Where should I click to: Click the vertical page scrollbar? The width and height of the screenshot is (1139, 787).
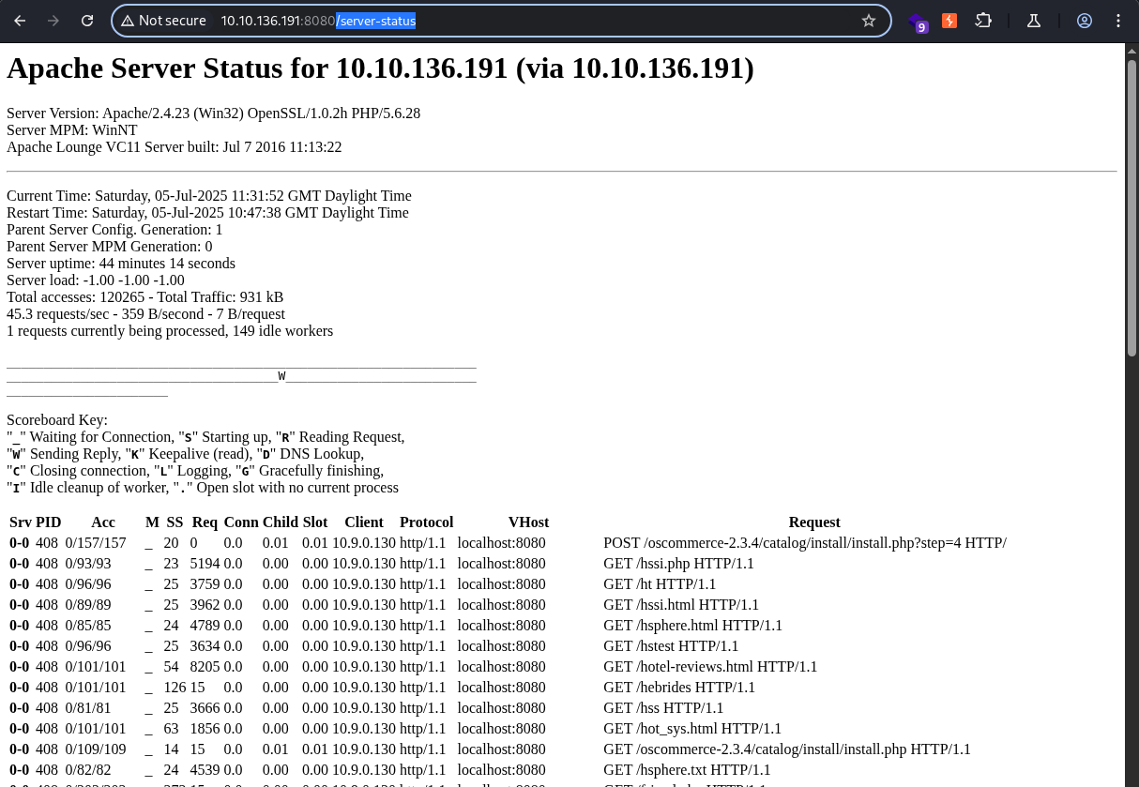click(1131, 207)
